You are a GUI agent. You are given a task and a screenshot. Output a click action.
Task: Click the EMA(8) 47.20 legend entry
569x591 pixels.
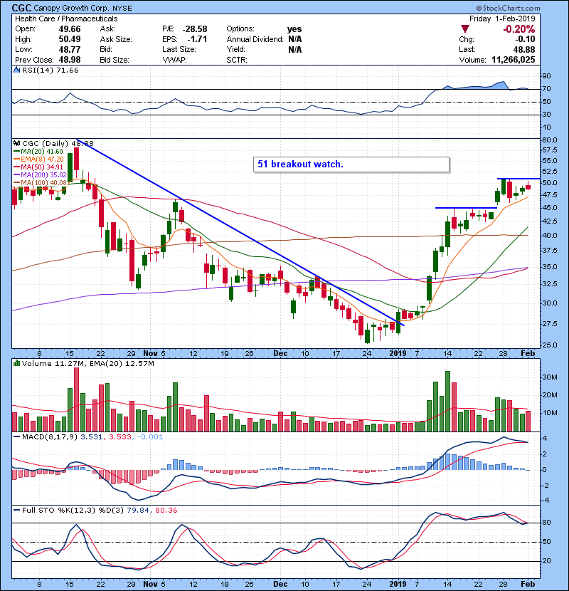pos(38,159)
